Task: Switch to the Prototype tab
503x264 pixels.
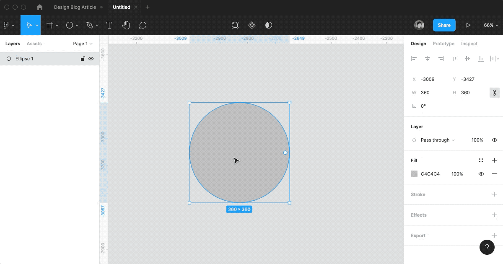Action: coord(443,44)
